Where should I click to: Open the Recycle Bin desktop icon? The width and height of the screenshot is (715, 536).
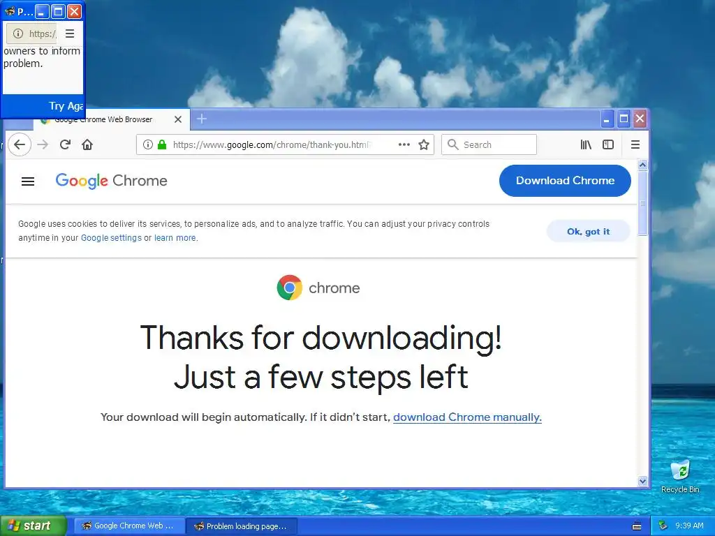(x=680, y=477)
